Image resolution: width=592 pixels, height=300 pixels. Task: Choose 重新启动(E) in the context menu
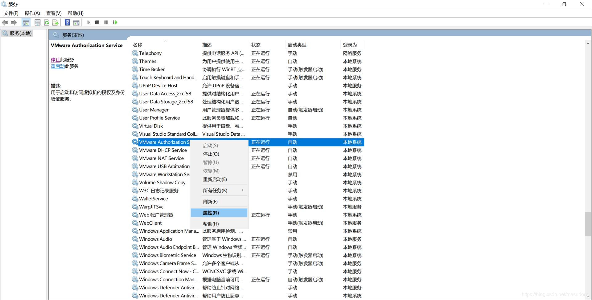pos(219,179)
